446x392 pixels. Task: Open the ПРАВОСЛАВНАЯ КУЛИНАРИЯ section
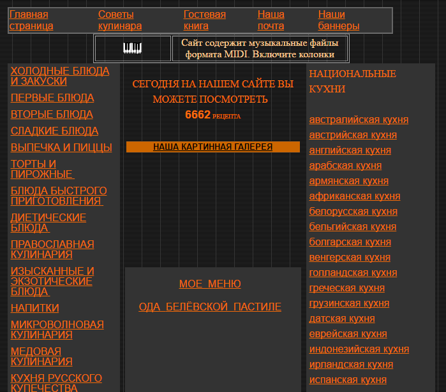[52, 249]
